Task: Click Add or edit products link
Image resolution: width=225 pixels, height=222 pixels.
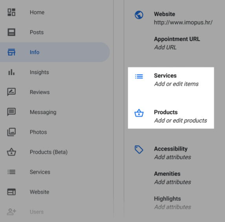Action: (x=181, y=121)
